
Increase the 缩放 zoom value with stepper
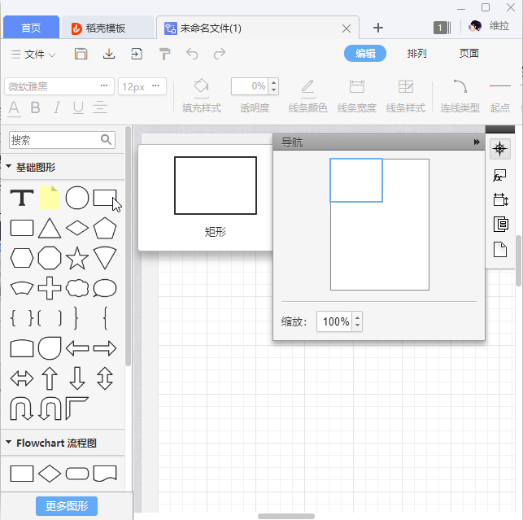coord(358,317)
